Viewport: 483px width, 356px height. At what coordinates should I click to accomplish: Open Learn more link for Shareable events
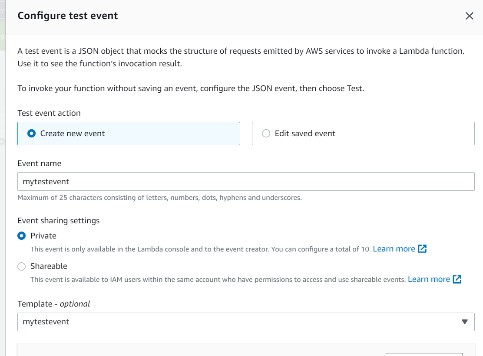[x=428, y=279]
